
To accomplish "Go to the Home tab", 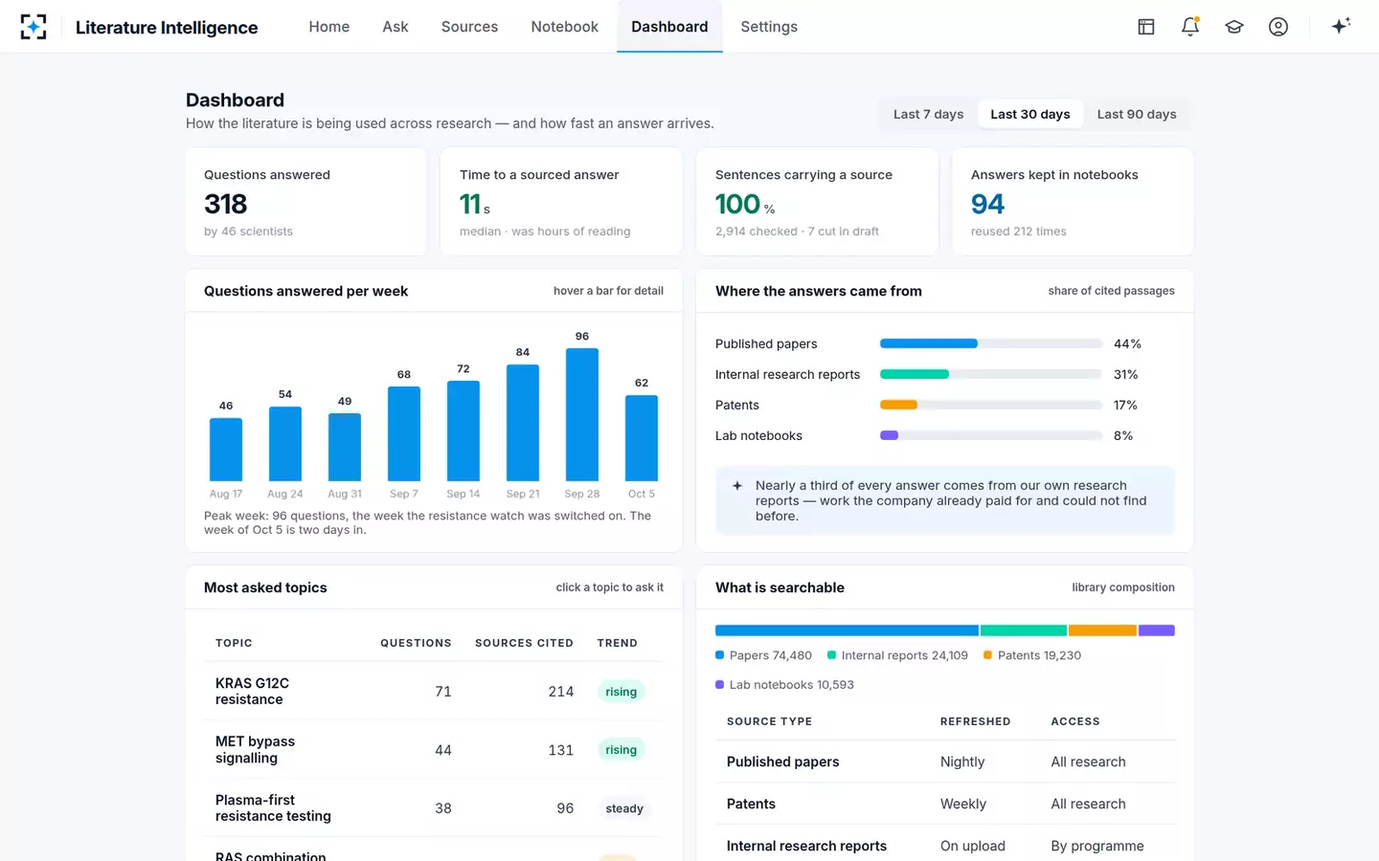I will tap(328, 27).
